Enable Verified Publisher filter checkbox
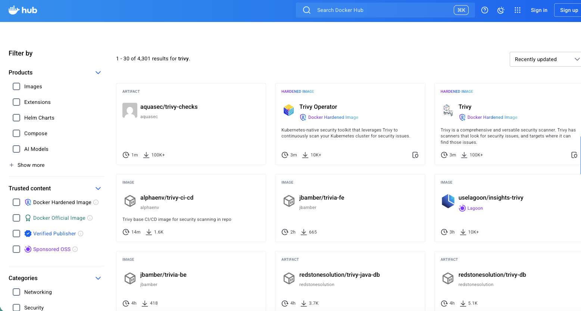Viewport: 581px width, 311px height. [16, 234]
